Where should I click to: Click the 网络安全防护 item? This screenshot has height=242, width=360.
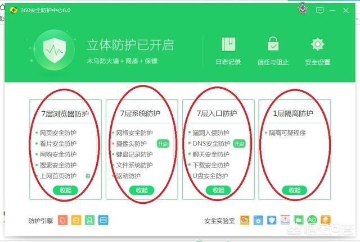pyautogui.click(x=134, y=133)
